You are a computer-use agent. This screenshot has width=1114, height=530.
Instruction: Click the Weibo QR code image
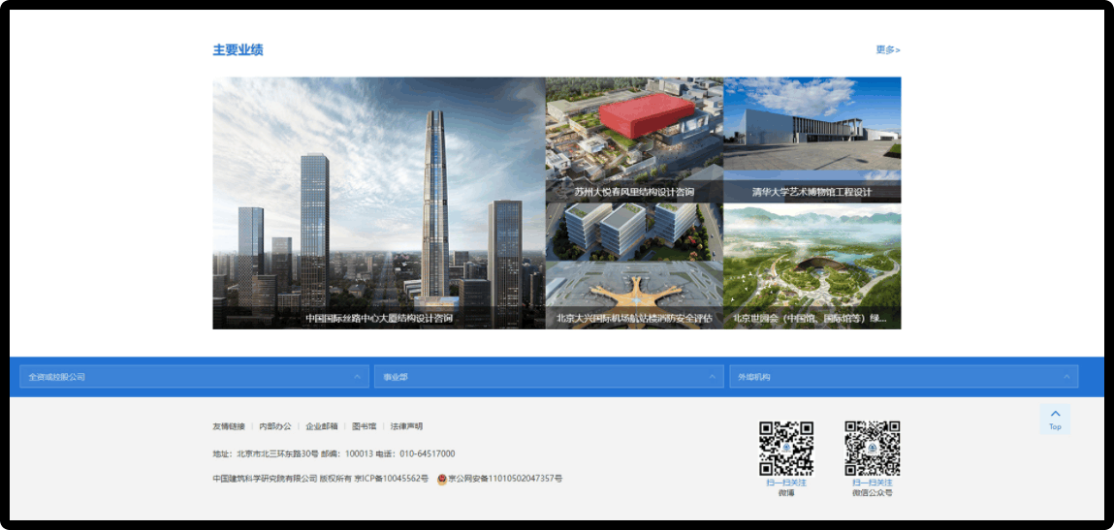[x=785, y=448]
